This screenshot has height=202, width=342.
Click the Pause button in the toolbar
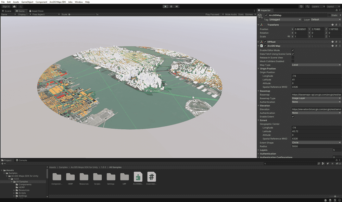point(171,6)
